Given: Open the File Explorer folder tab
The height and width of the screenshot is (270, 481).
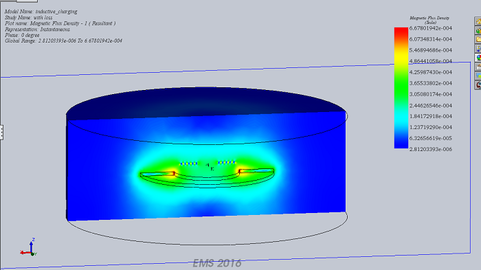Looking at the screenshot, I should point(478,40).
